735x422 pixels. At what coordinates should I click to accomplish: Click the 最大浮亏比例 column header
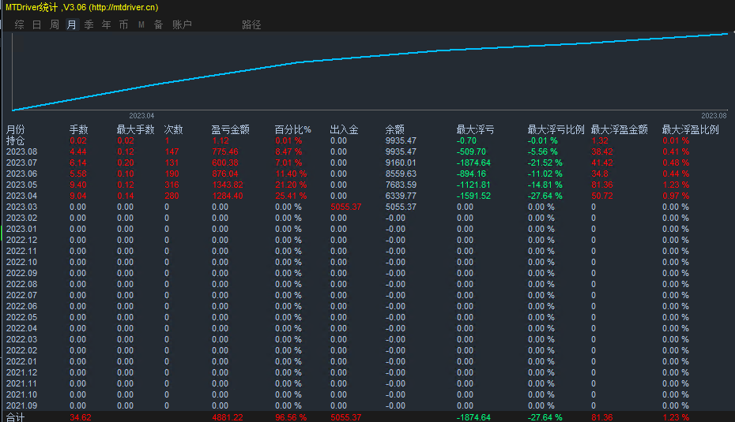[x=556, y=129]
